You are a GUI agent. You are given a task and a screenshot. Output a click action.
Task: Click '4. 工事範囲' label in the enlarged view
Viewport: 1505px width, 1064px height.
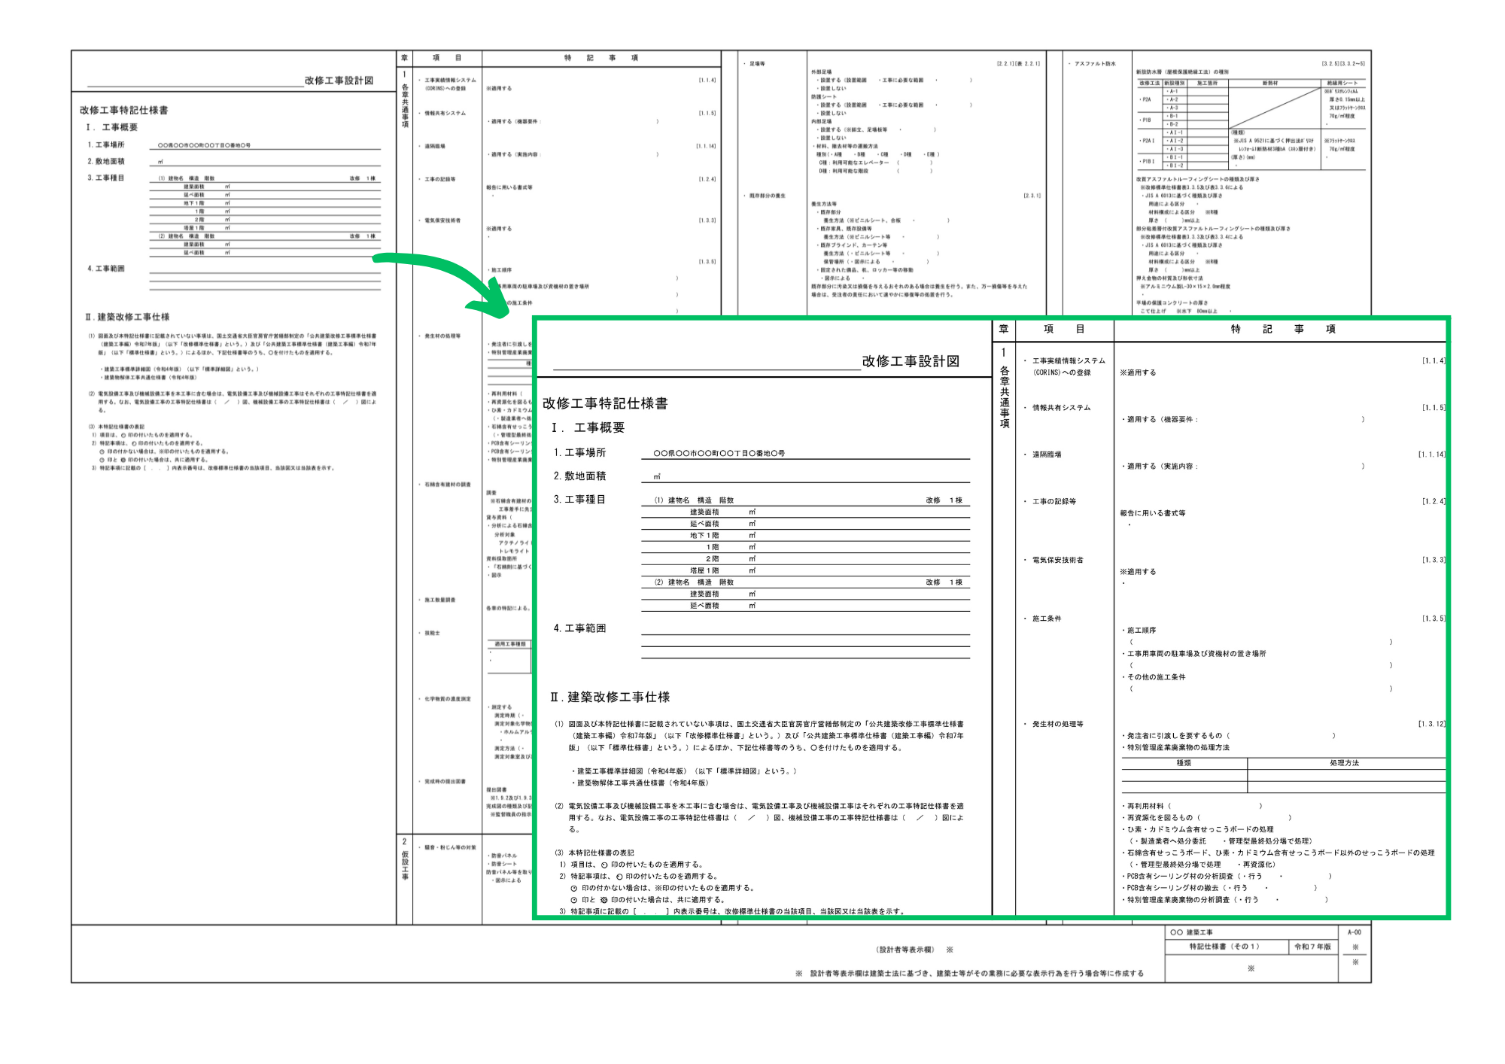pyautogui.click(x=579, y=628)
